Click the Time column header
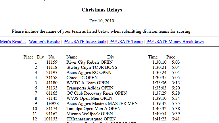The width and height of the screenshot is (219, 123). [x=153, y=57]
